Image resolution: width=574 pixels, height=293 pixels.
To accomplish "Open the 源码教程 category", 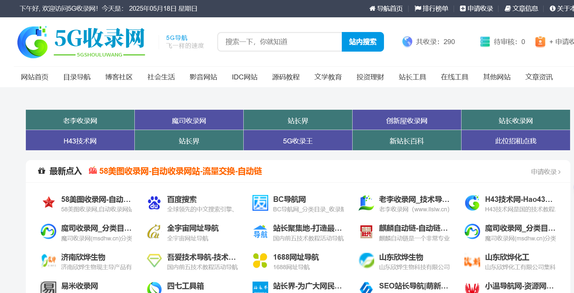I will [x=286, y=77].
